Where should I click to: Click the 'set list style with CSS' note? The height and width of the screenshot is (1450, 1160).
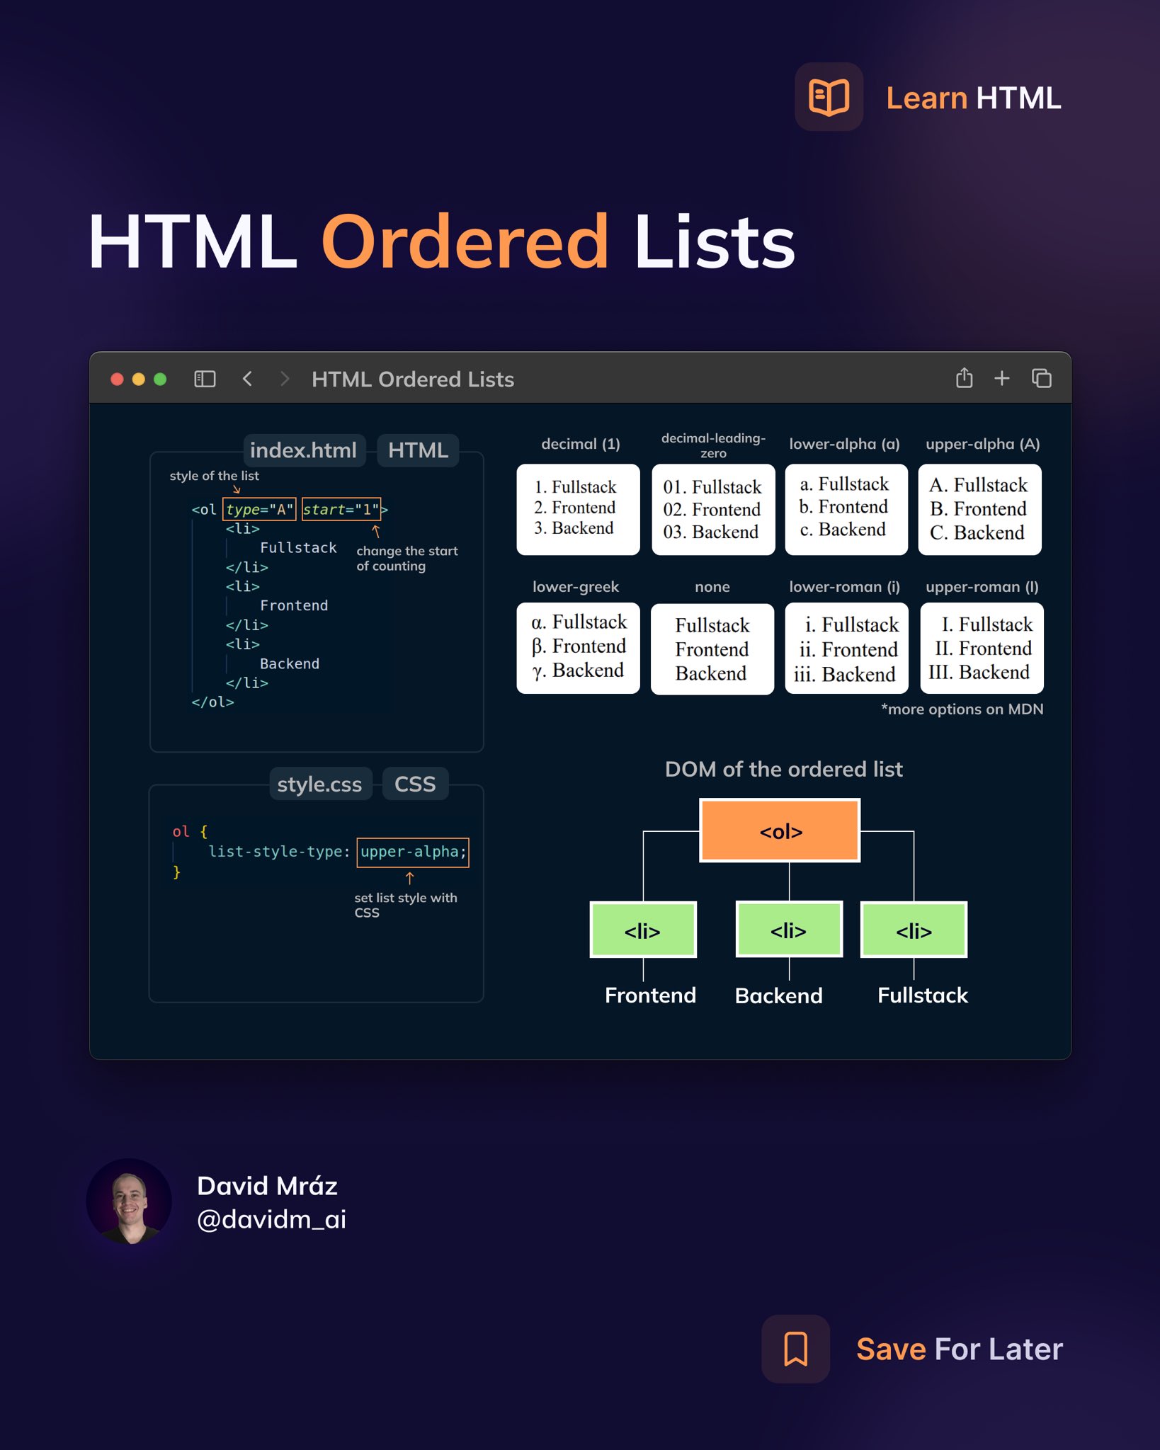pyautogui.click(x=406, y=905)
